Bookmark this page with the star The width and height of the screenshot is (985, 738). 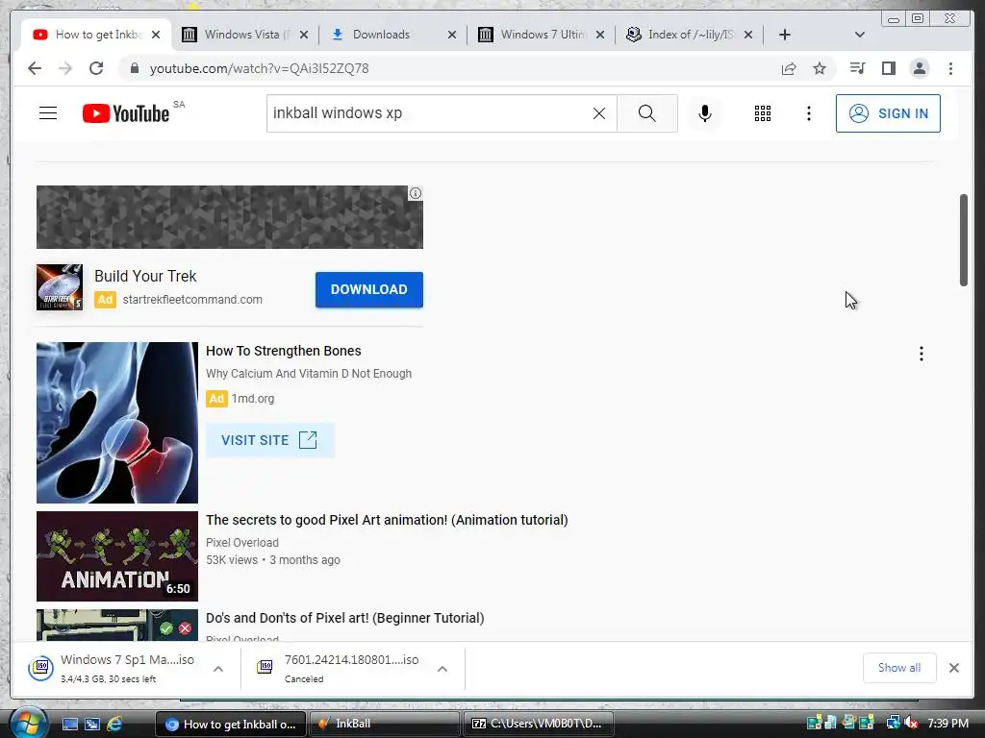[x=820, y=68]
